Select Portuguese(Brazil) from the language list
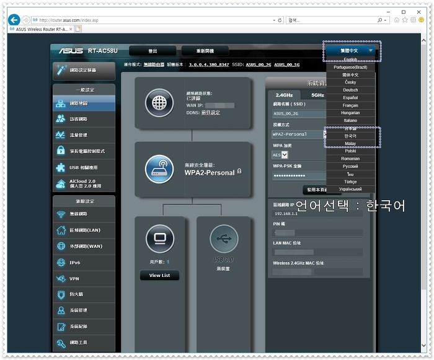Image resolution: width=434 pixels, height=360 pixels. [350, 68]
